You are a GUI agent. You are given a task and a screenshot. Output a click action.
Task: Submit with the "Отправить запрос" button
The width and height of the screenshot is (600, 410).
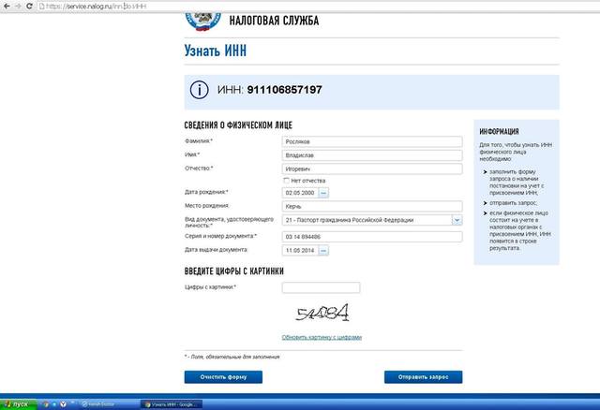pos(423,377)
